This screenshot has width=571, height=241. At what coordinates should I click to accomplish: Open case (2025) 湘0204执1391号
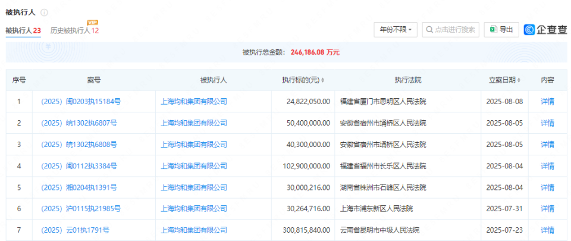pyautogui.click(x=79, y=187)
